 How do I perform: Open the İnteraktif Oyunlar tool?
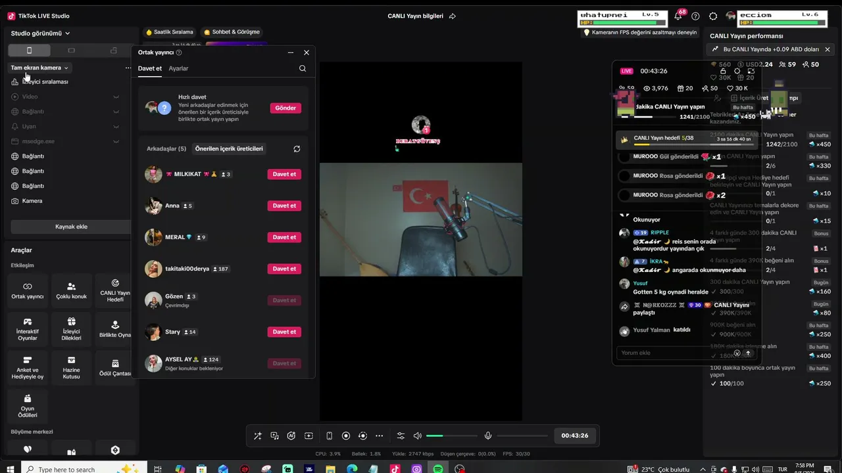tap(28, 330)
